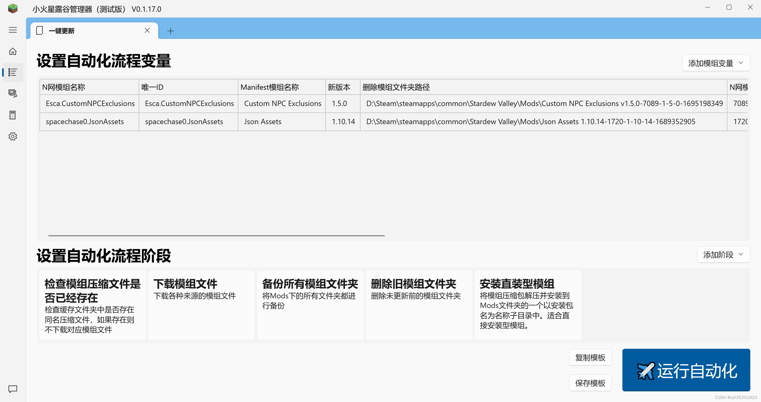Click the Json Assets 1.10.14 folder path cell
Image resolution: width=761 pixels, height=402 pixels.
pos(544,121)
